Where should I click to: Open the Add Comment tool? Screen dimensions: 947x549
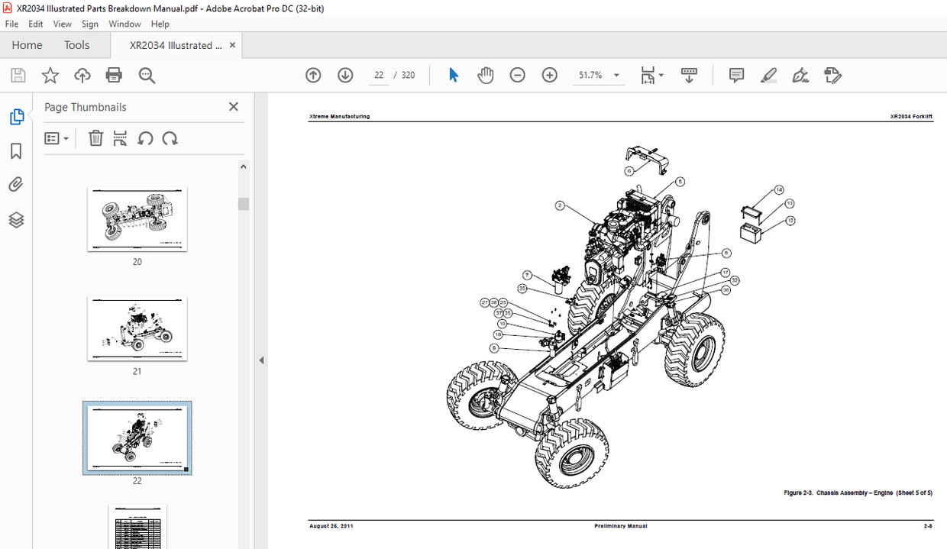[x=735, y=75]
